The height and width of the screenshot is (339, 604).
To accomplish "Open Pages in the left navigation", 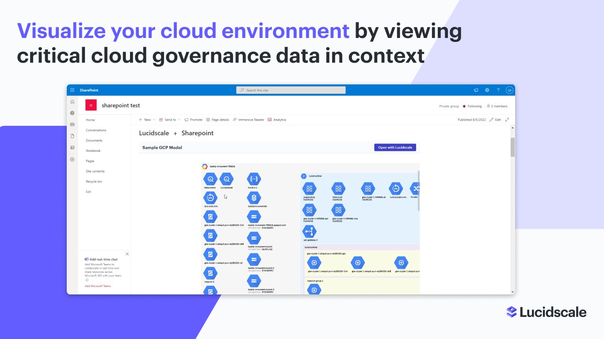I will (90, 161).
